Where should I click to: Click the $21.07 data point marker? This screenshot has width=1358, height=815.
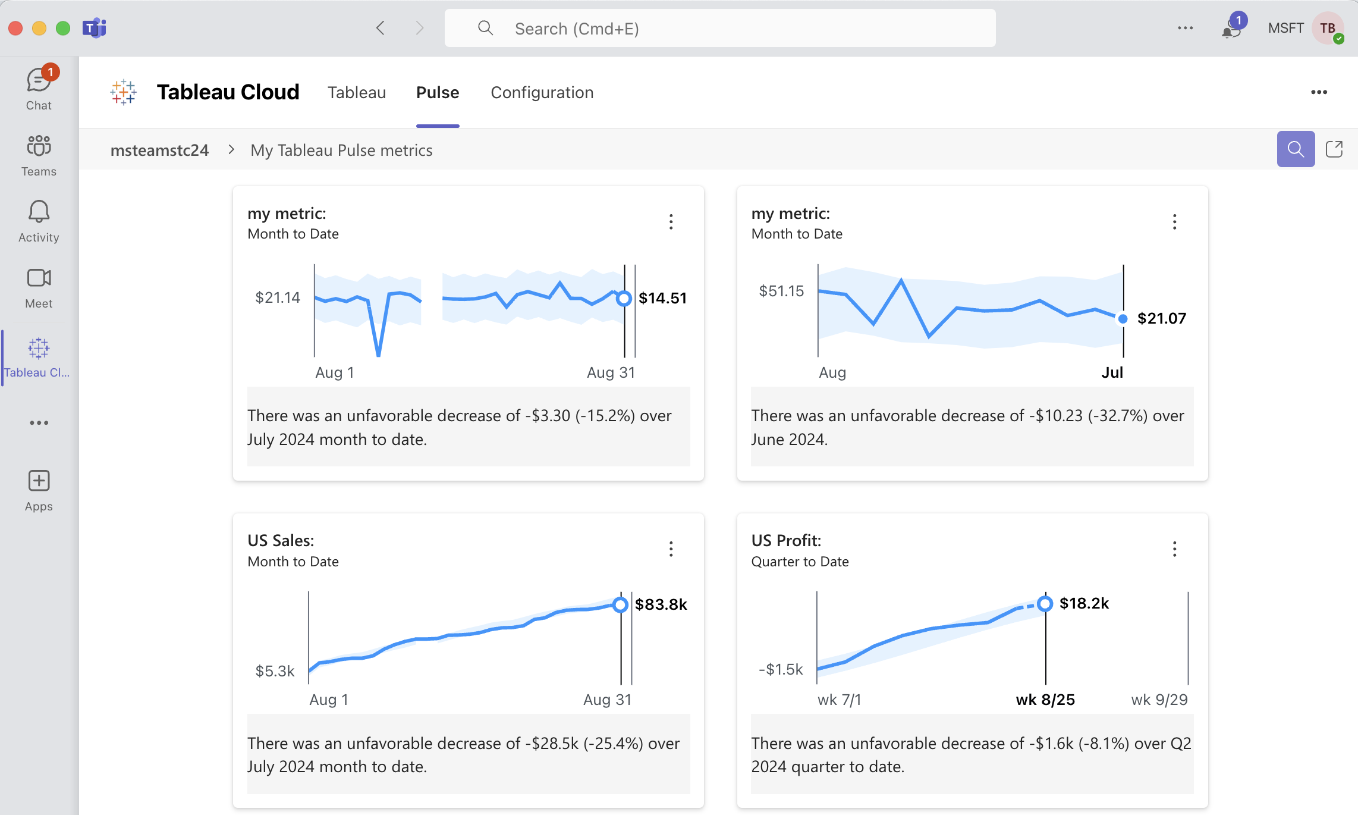coord(1123,319)
